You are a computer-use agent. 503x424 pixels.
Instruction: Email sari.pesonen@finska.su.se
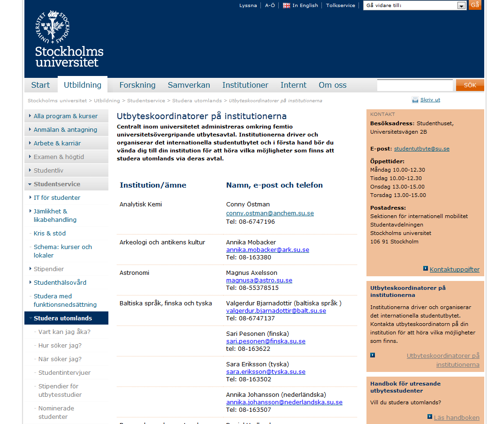point(266,341)
